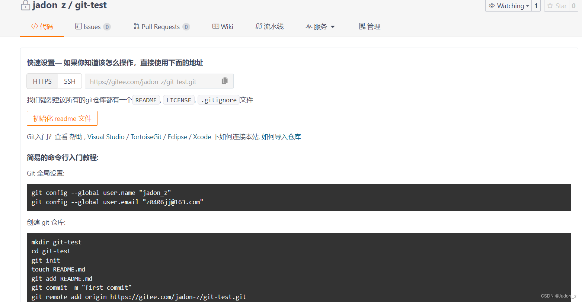Click the Wiki book icon
Screen dimensions: 582x302
pyautogui.click(x=215, y=26)
